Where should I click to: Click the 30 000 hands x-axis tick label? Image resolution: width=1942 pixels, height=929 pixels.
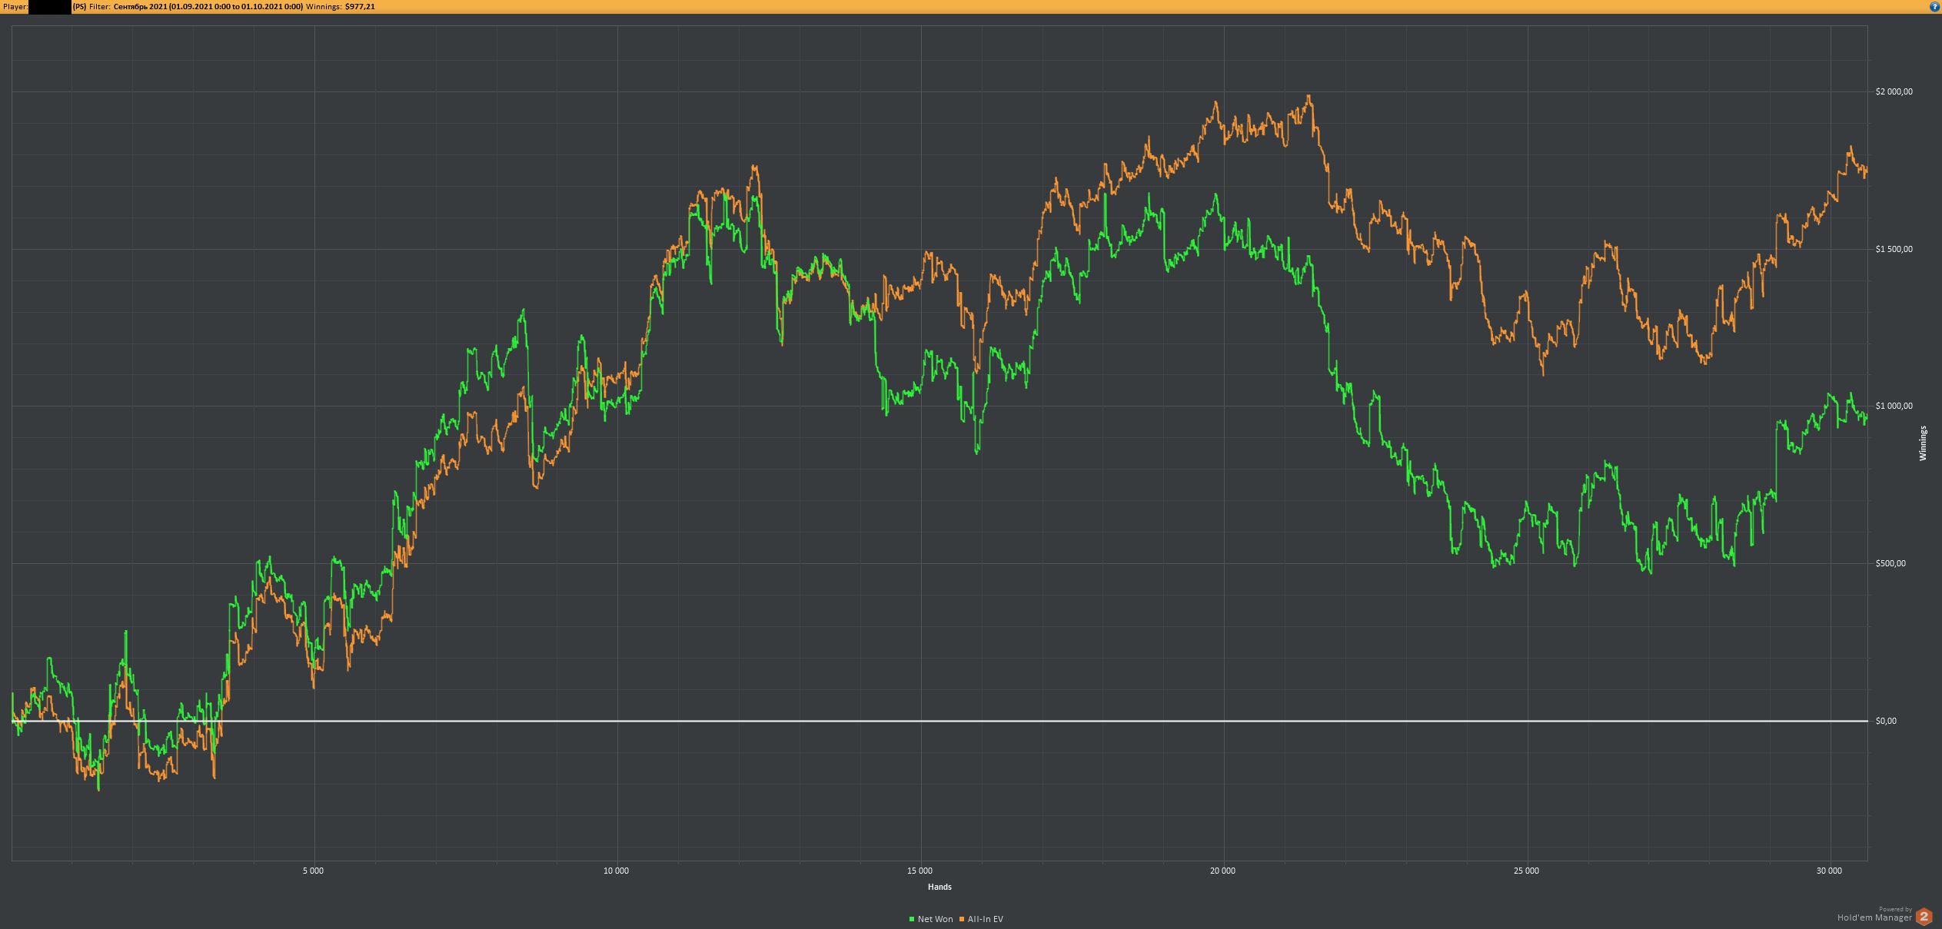pyautogui.click(x=1829, y=871)
